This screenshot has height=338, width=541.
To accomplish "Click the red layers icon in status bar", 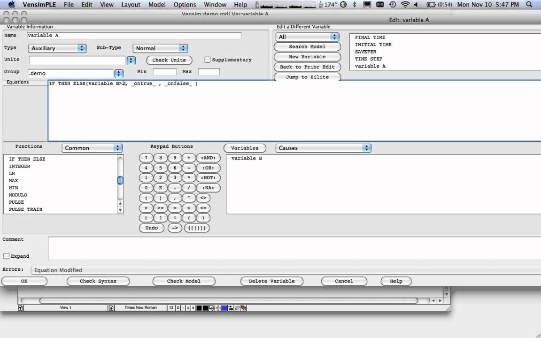I will pos(244,307).
